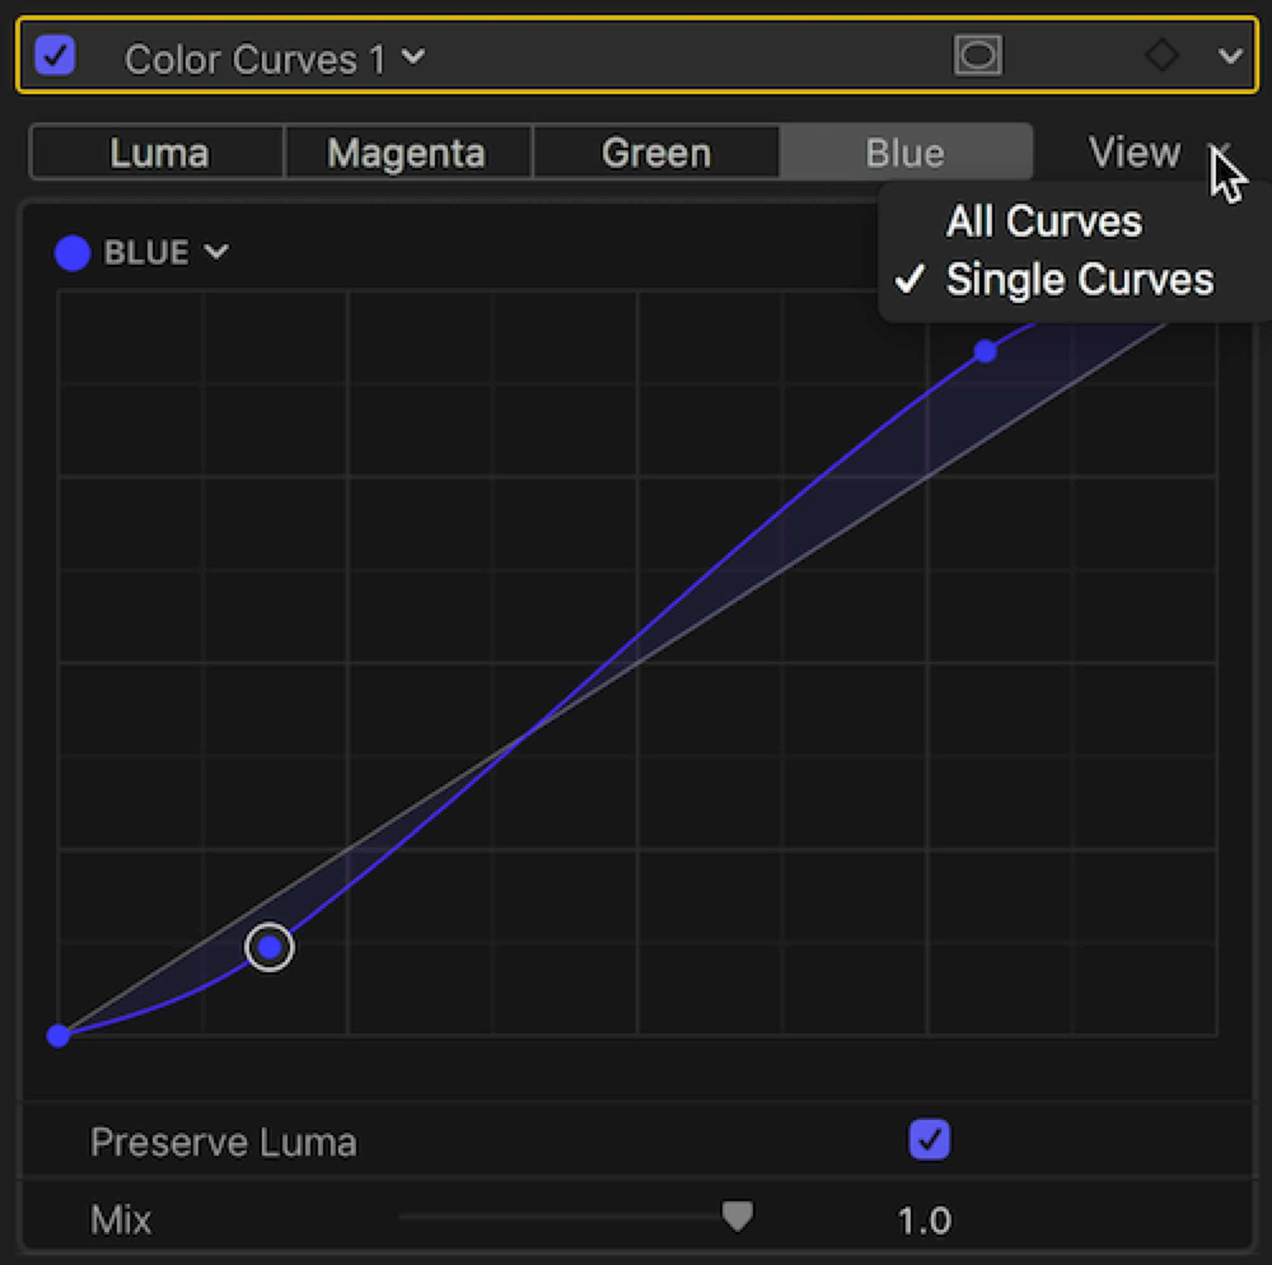
Task: Select the Blue tab
Action: [x=905, y=152]
